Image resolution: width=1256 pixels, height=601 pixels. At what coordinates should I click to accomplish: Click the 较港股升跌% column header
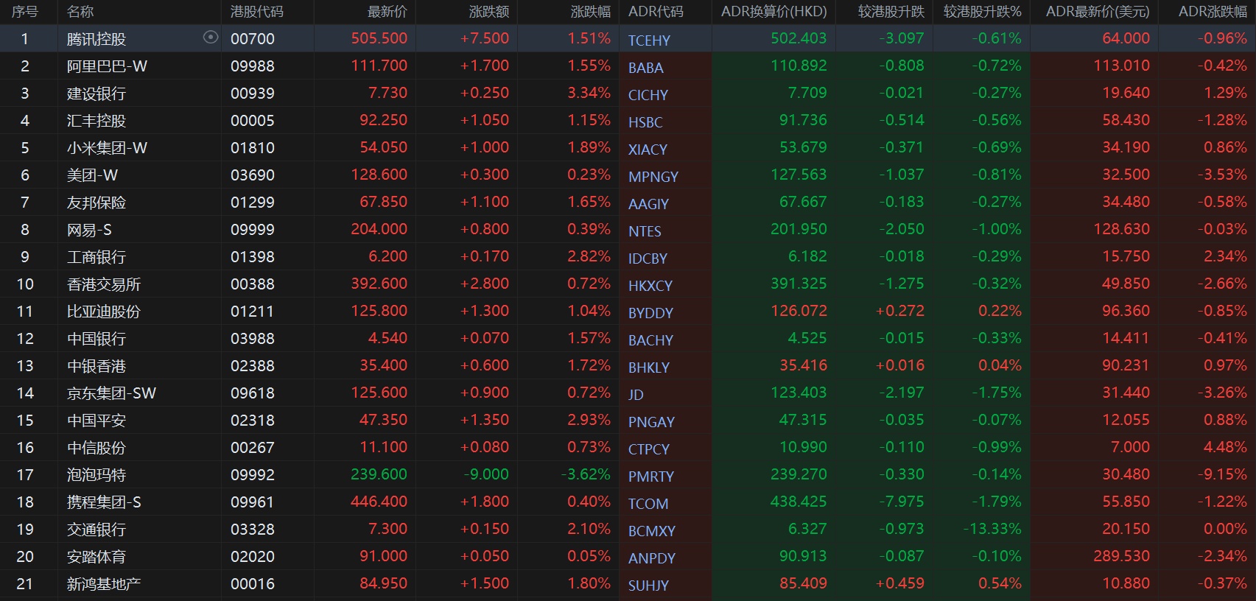pos(982,12)
